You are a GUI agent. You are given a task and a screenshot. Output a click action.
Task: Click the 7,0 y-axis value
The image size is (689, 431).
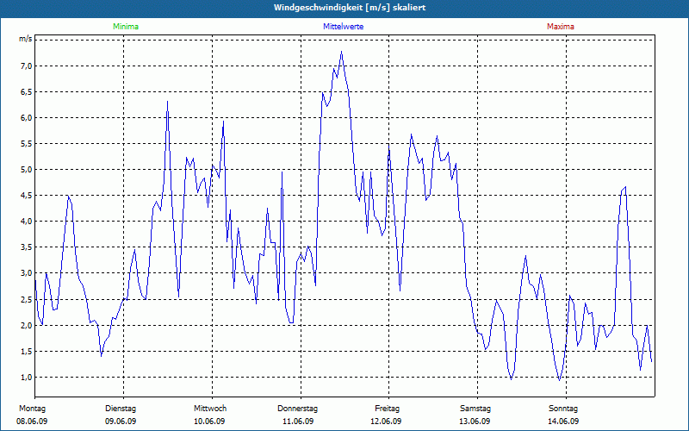pos(27,66)
